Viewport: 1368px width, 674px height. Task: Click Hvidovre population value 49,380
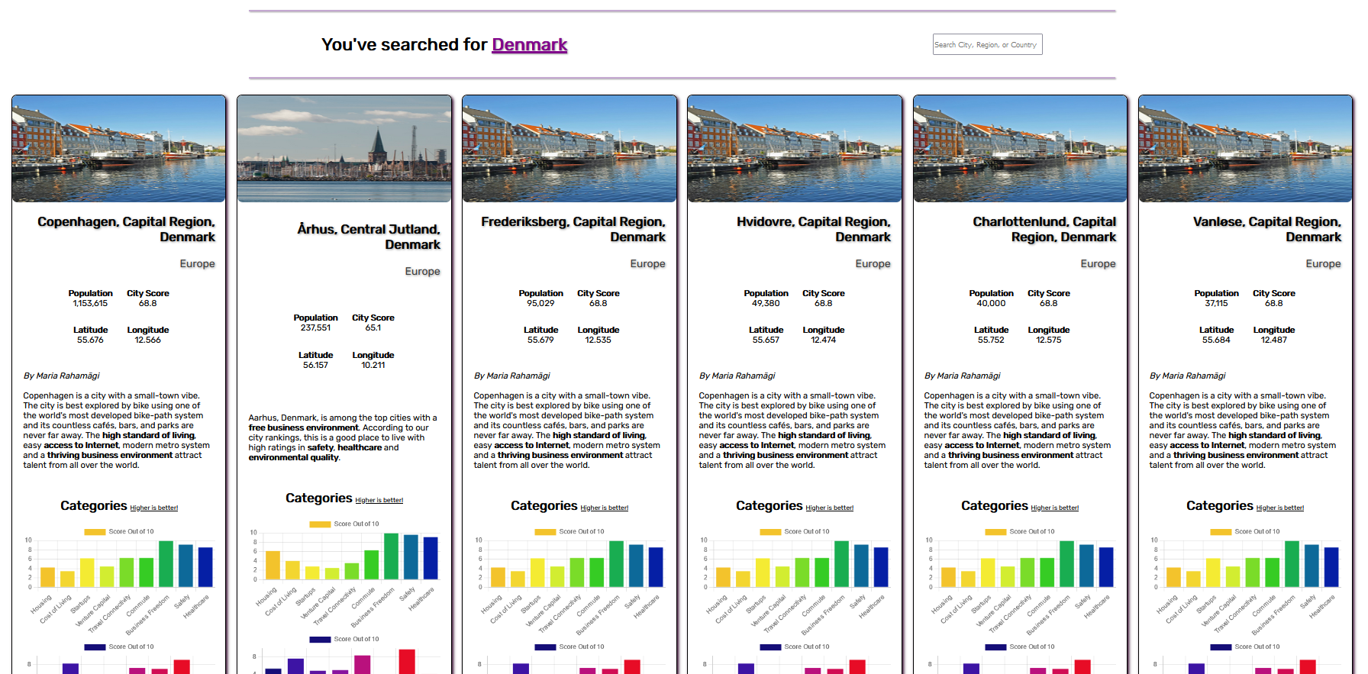(766, 303)
